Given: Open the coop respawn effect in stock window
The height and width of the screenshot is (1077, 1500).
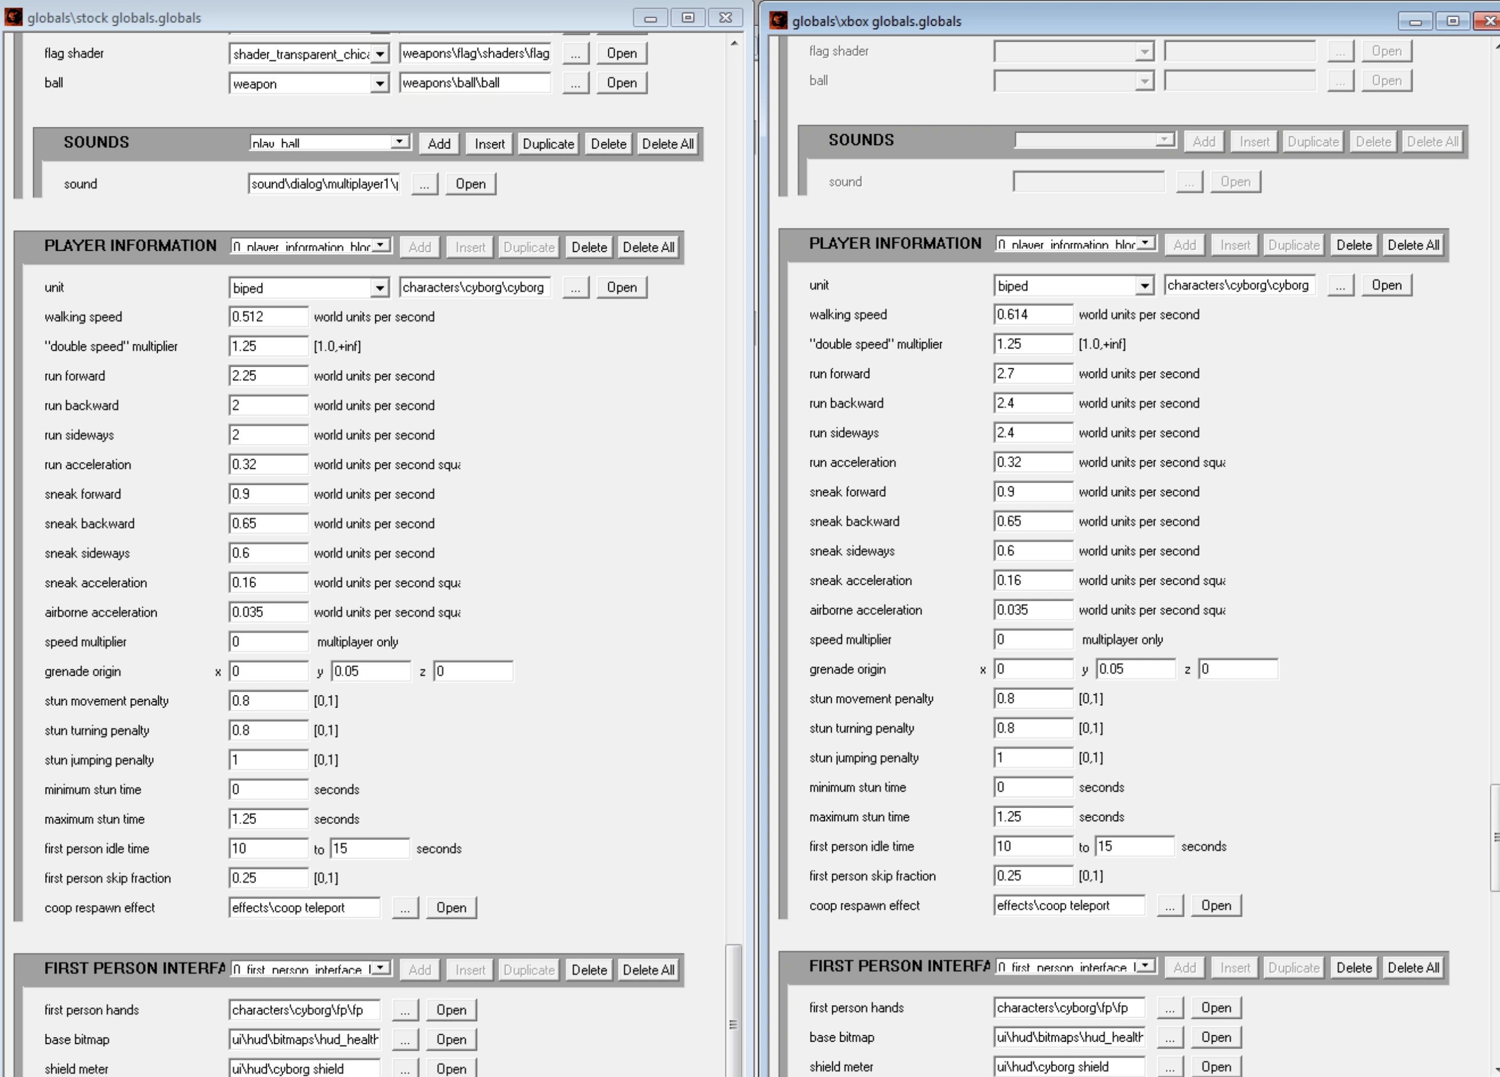Looking at the screenshot, I should point(451,908).
